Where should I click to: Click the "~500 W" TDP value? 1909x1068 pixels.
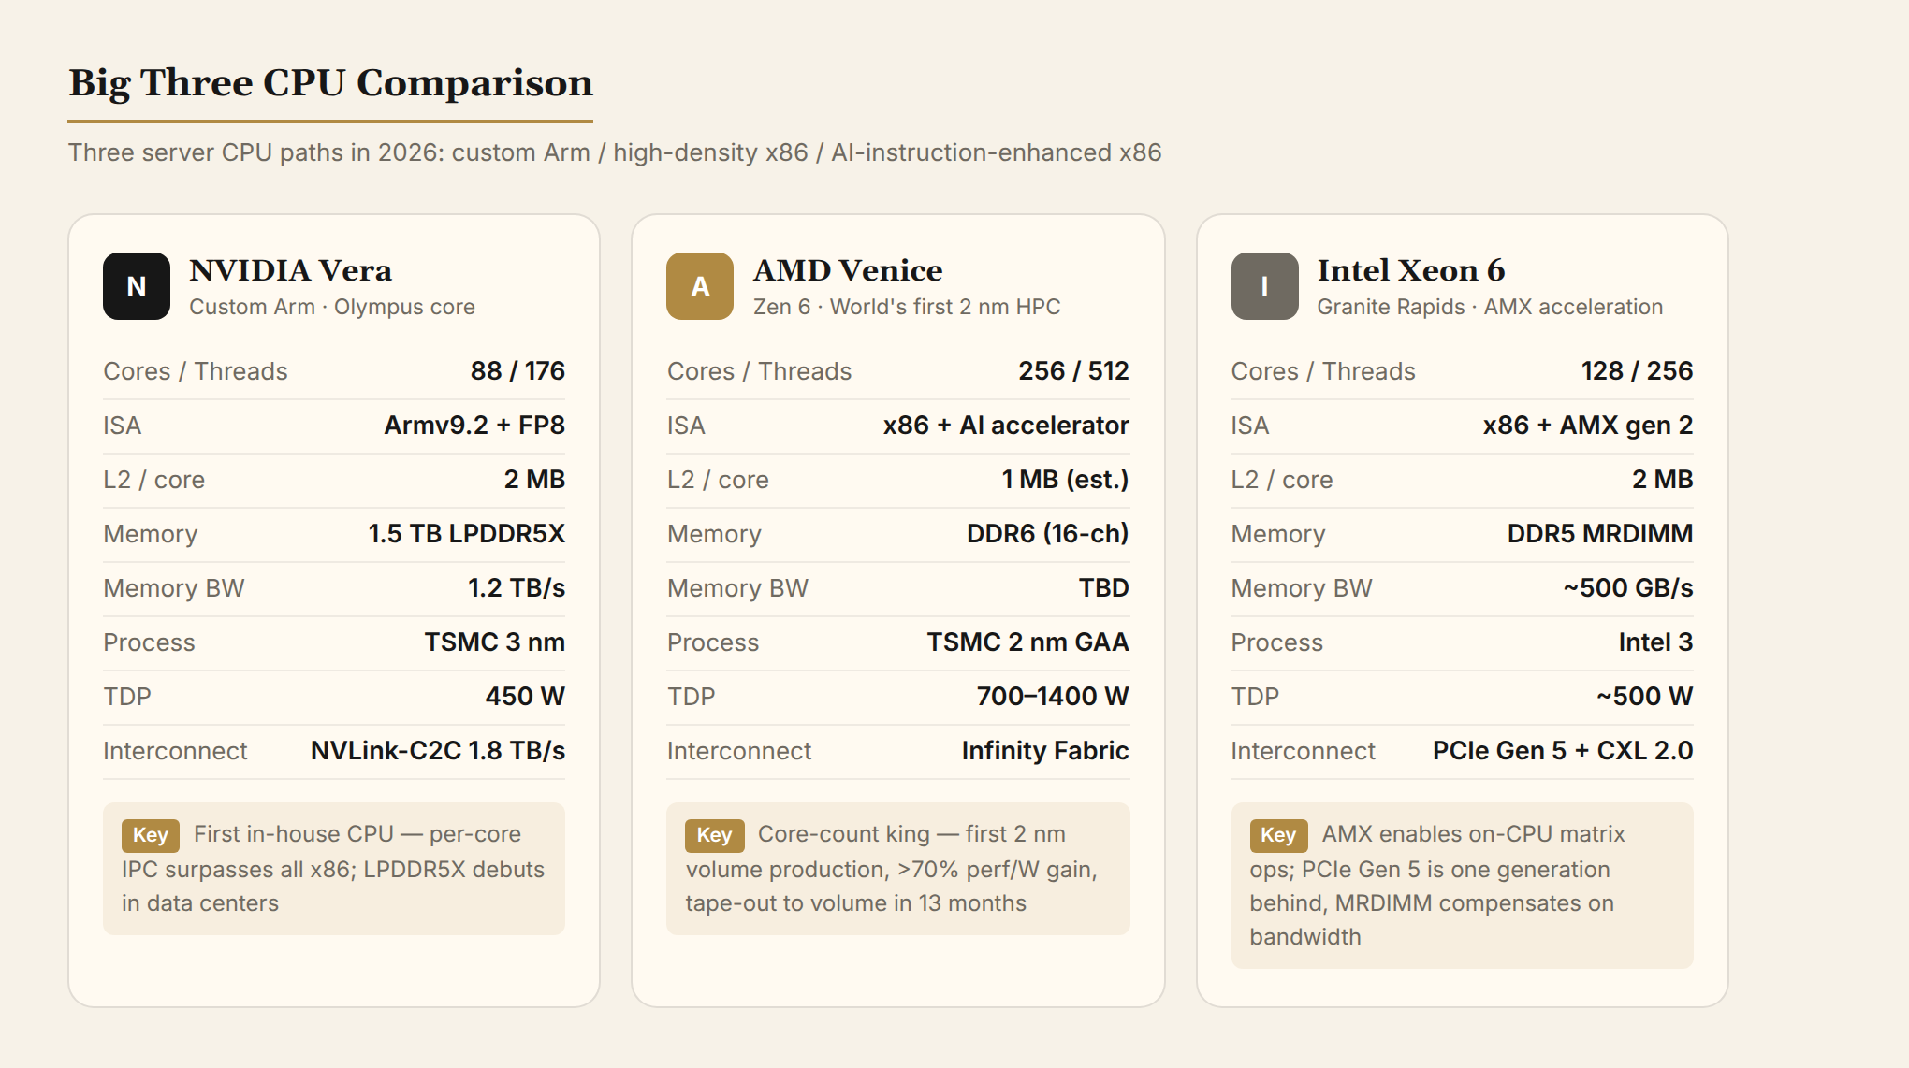(x=1645, y=697)
